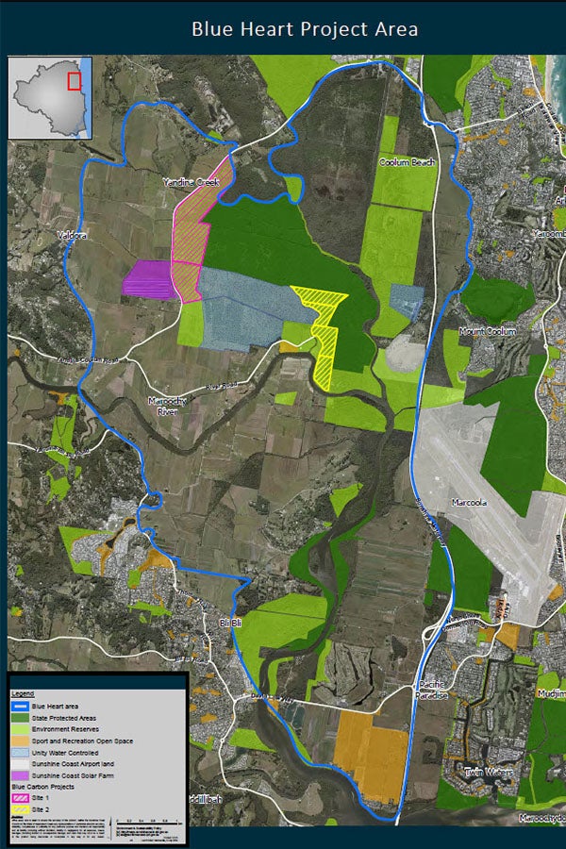Click the 'Site 2' legend label
This screenshot has height=849, width=566.
[x=41, y=810]
